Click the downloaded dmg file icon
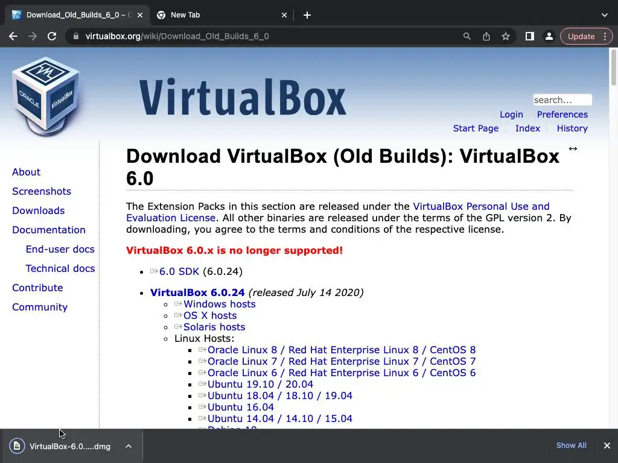Viewport: 618px width, 463px height. (x=17, y=446)
